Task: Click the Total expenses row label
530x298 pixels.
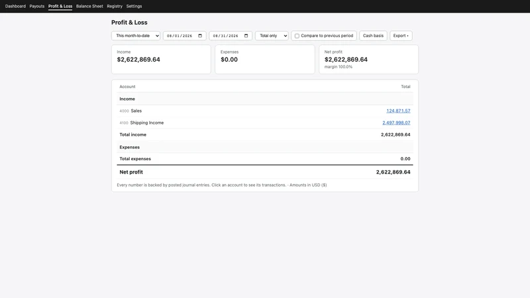Action: [135, 159]
